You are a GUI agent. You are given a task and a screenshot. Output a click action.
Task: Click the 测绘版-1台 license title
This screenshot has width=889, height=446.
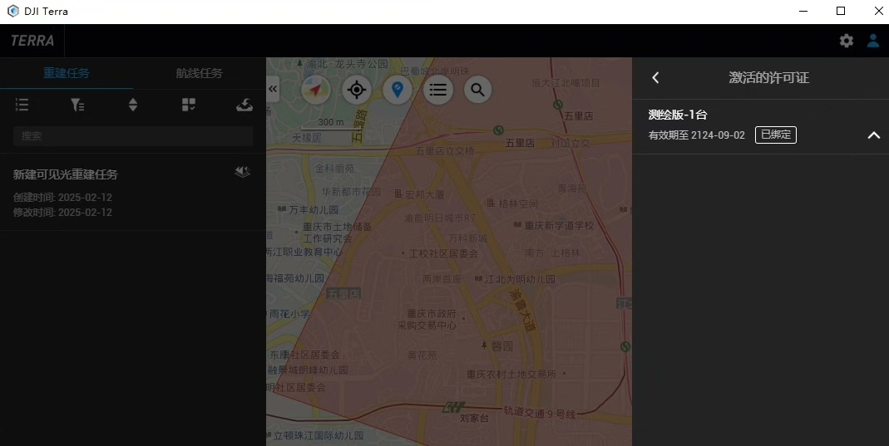coord(678,115)
